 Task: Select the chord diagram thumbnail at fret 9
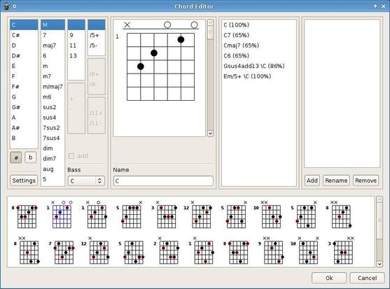(272, 251)
